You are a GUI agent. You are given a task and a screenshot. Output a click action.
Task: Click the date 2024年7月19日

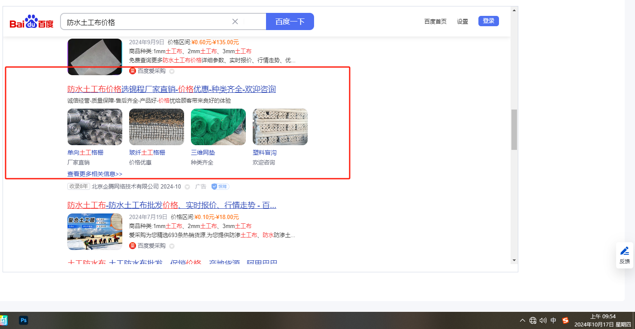point(148,217)
